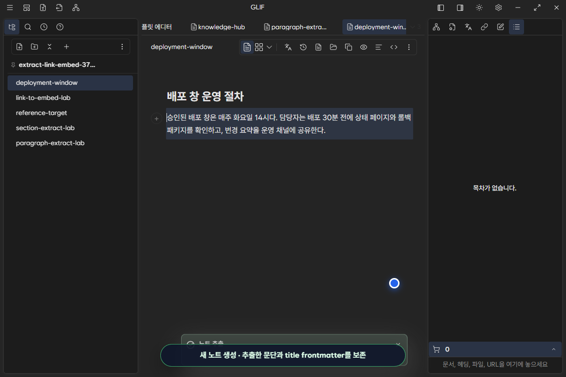Toggle preview eye icon in editor toolbar
The width and height of the screenshot is (566, 377).
364,47
